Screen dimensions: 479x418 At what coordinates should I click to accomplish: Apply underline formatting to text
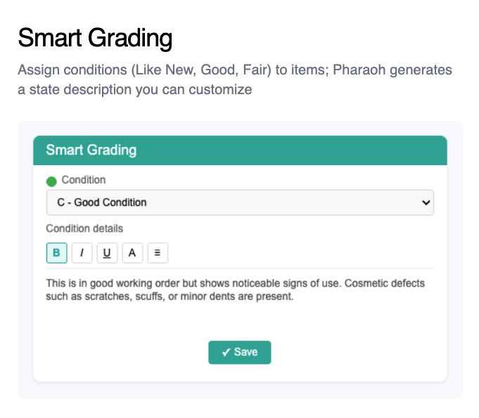[x=107, y=253]
